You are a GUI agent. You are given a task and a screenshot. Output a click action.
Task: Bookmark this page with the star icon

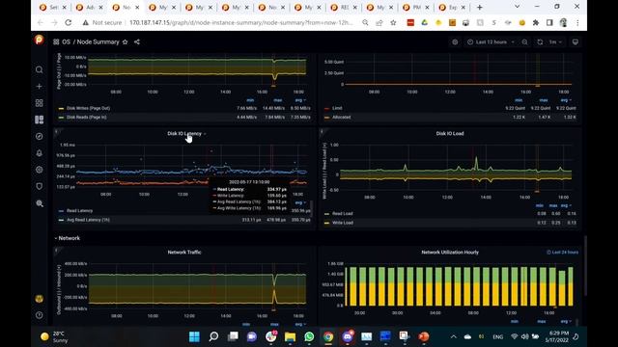[x=393, y=23]
